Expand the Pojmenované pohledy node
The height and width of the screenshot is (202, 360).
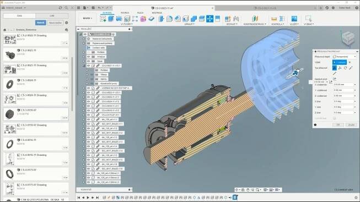84,43
